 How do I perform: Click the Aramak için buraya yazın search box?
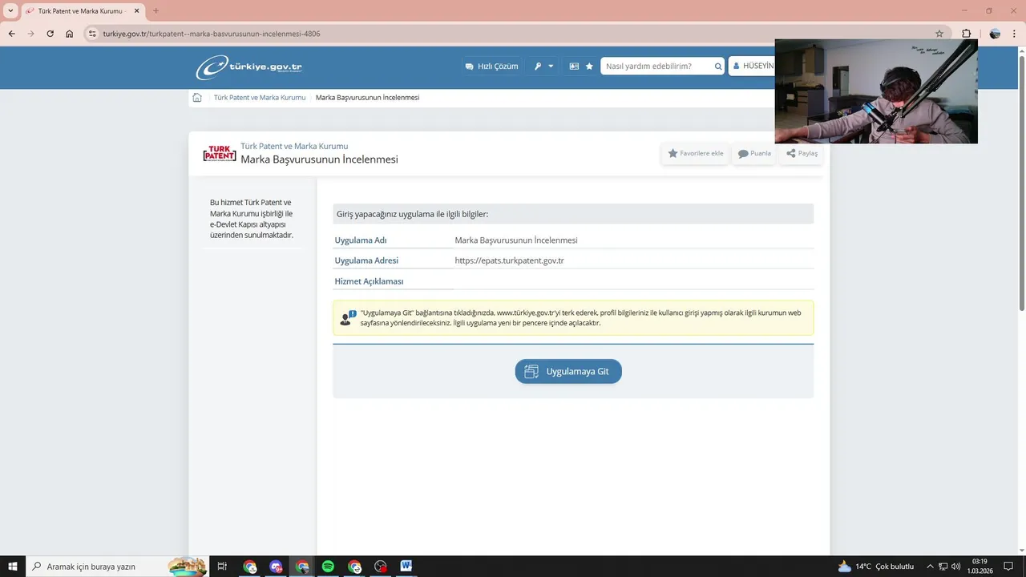(118, 567)
